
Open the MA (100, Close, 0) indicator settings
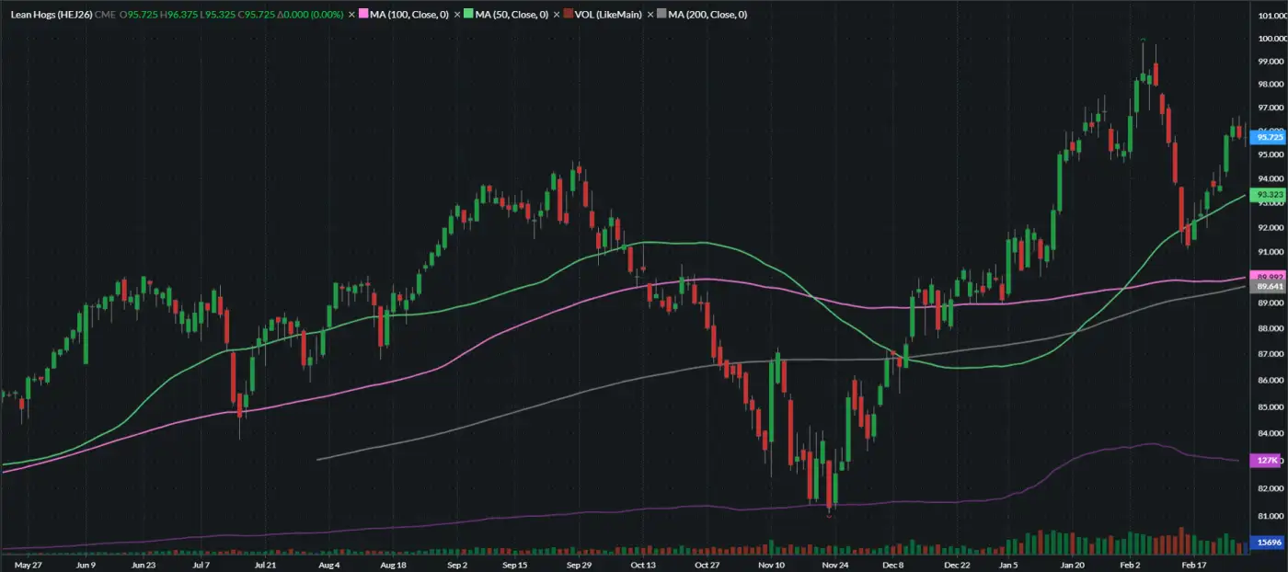click(x=408, y=15)
